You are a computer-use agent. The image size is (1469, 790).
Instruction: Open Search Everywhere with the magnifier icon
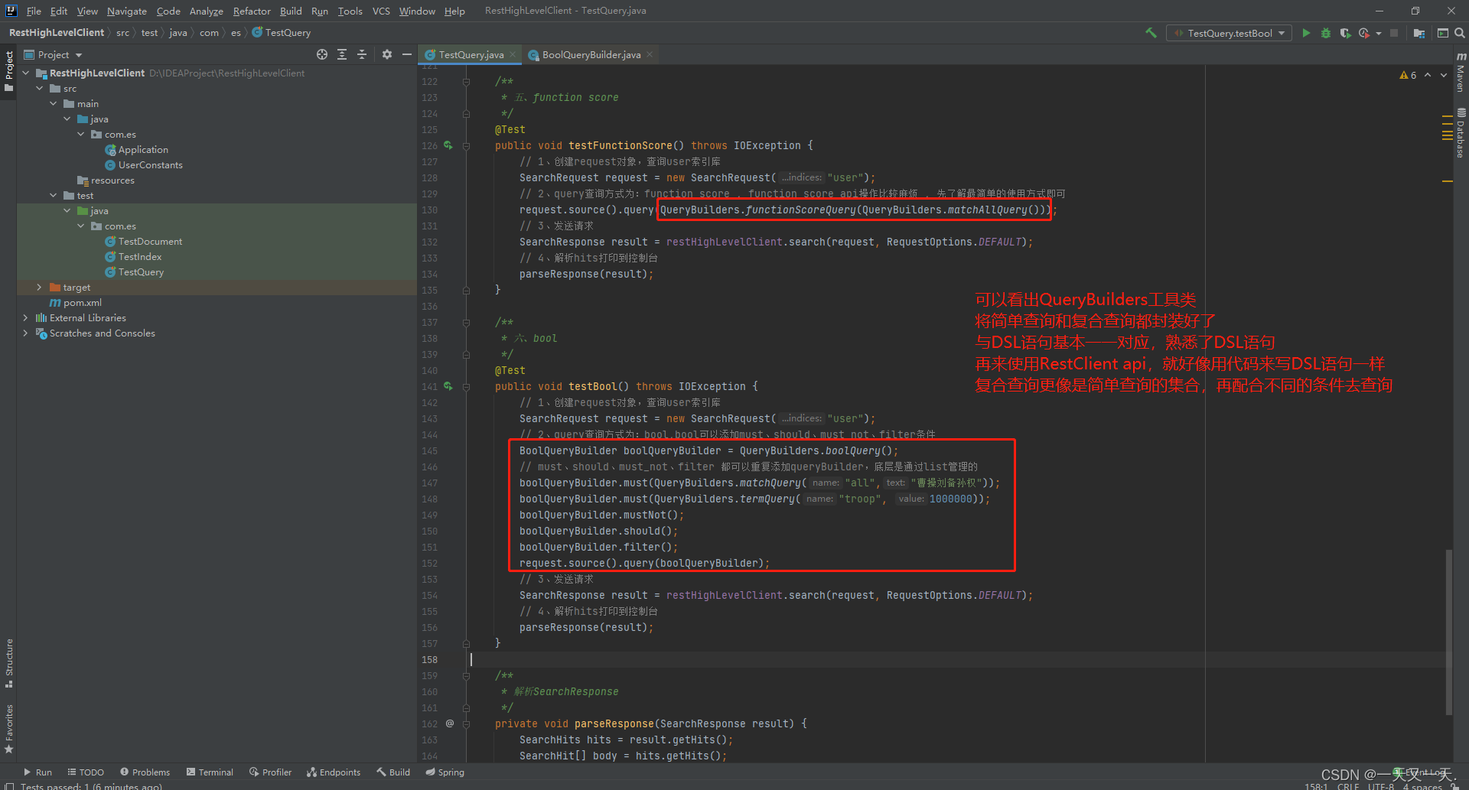(x=1460, y=33)
